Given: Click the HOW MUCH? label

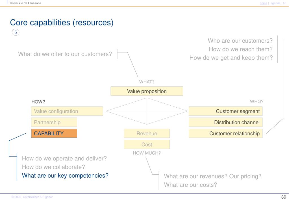Looking at the screenshot, I should [147, 153].
